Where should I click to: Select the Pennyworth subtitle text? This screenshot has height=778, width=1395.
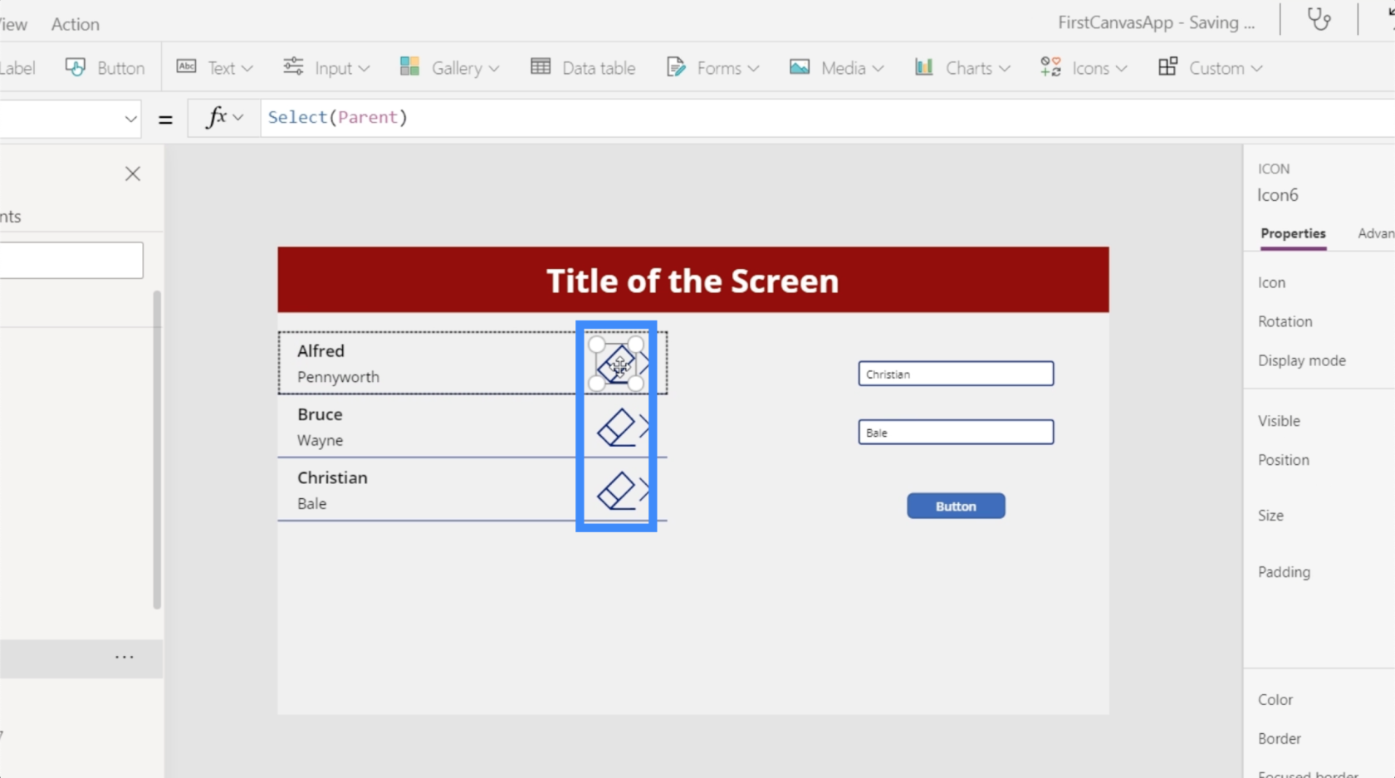338,377
